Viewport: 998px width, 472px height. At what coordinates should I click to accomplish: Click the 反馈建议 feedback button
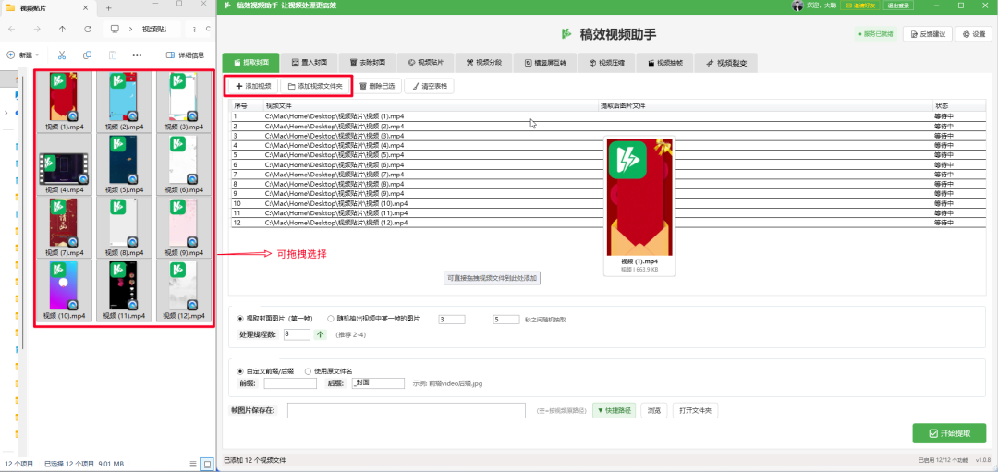coord(928,34)
